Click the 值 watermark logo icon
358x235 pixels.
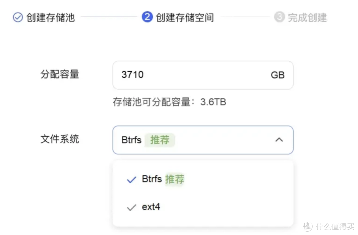tap(307, 227)
